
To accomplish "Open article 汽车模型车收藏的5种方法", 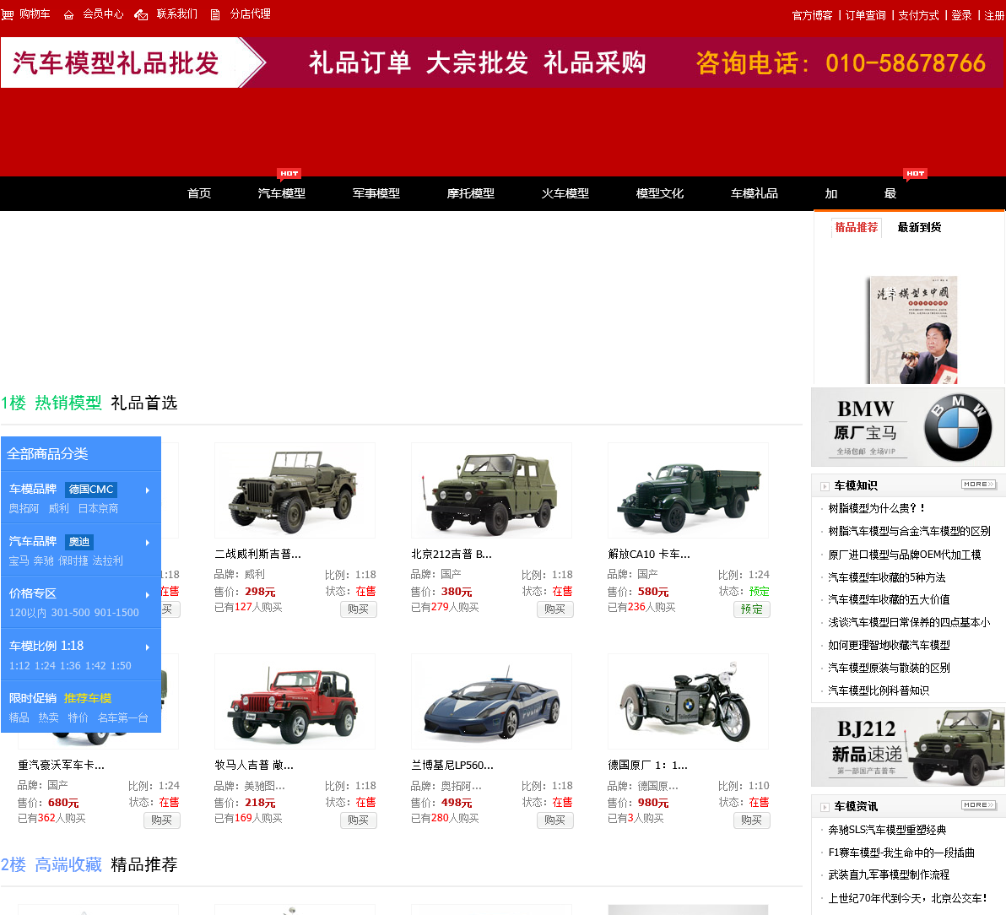I will coord(887,577).
